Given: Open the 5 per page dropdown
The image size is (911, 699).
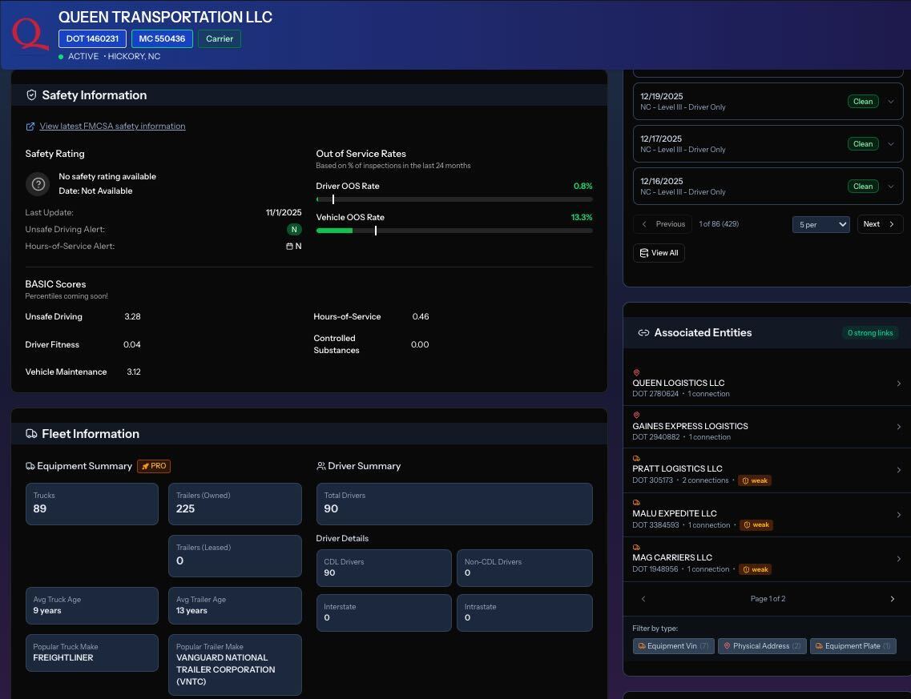Looking at the screenshot, I should 820,224.
